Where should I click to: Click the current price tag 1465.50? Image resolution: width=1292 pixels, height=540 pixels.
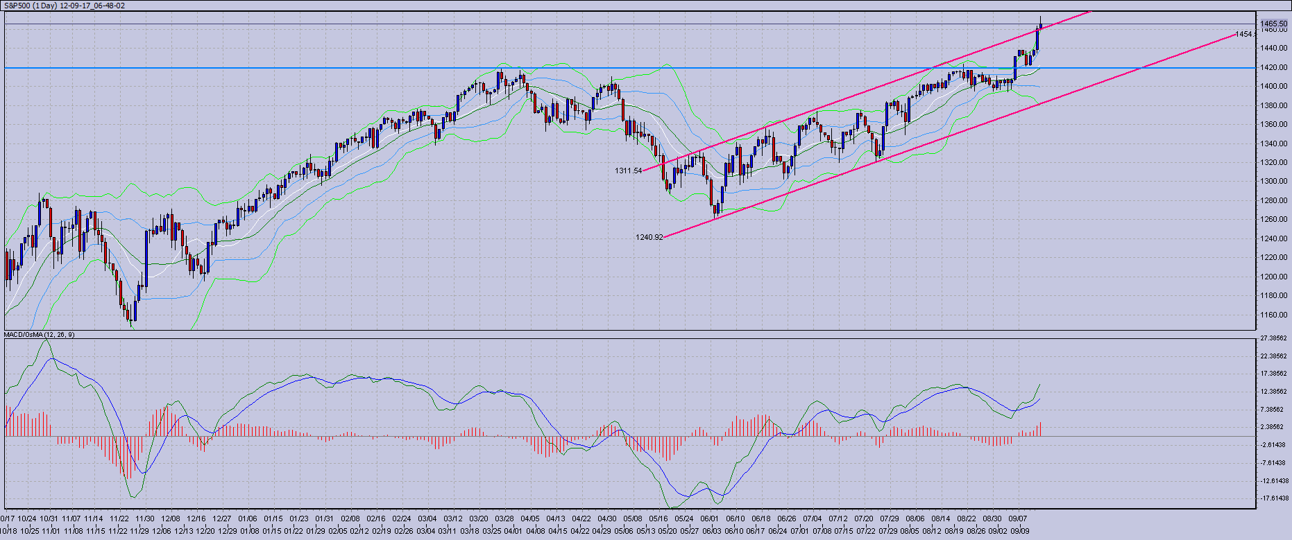(x=1274, y=24)
